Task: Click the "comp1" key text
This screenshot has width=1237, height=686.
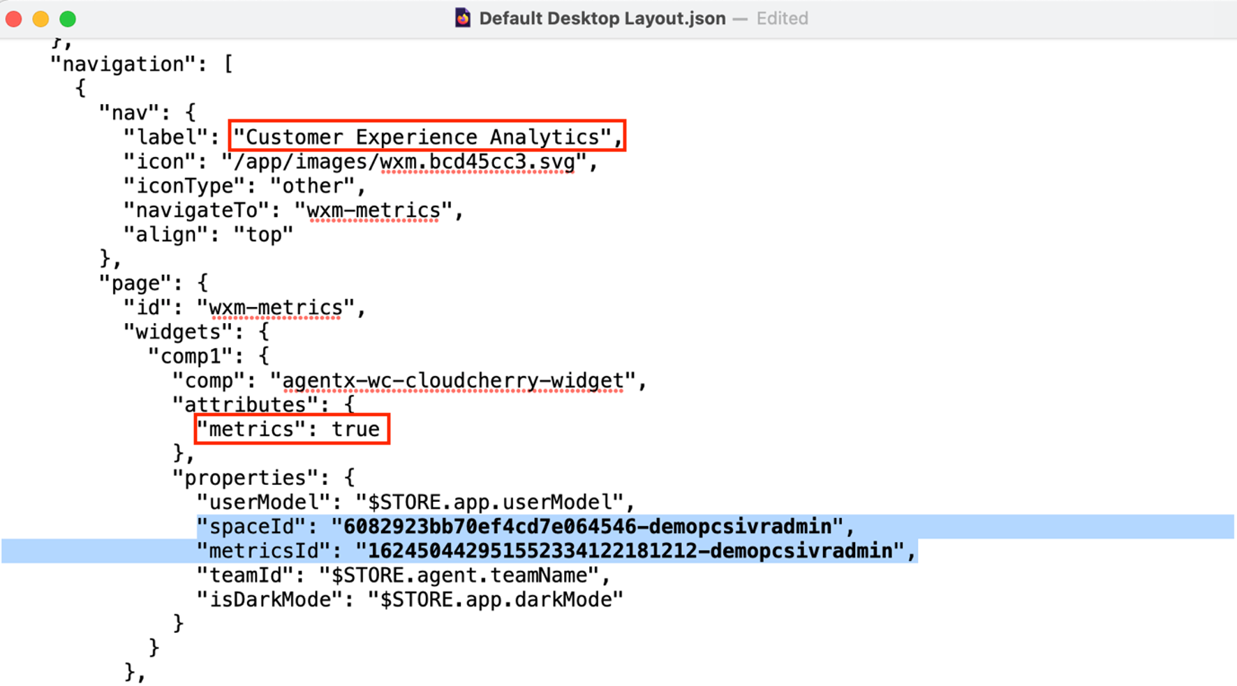Action: click(190, 356)
